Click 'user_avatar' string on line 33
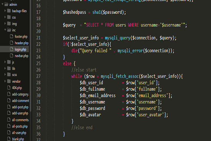 (x=150, y=115)
